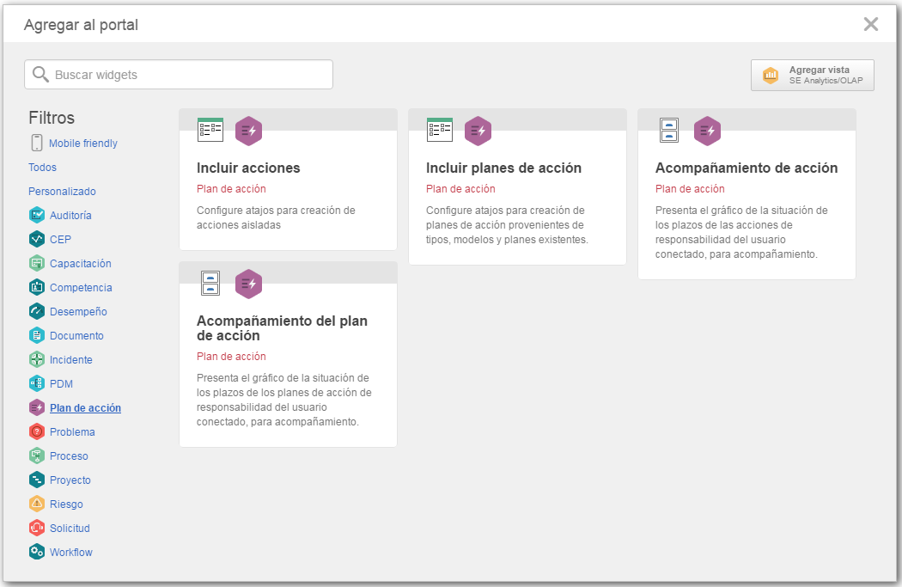Click list icon on Incluir planes de acción card

coord(440,130)
